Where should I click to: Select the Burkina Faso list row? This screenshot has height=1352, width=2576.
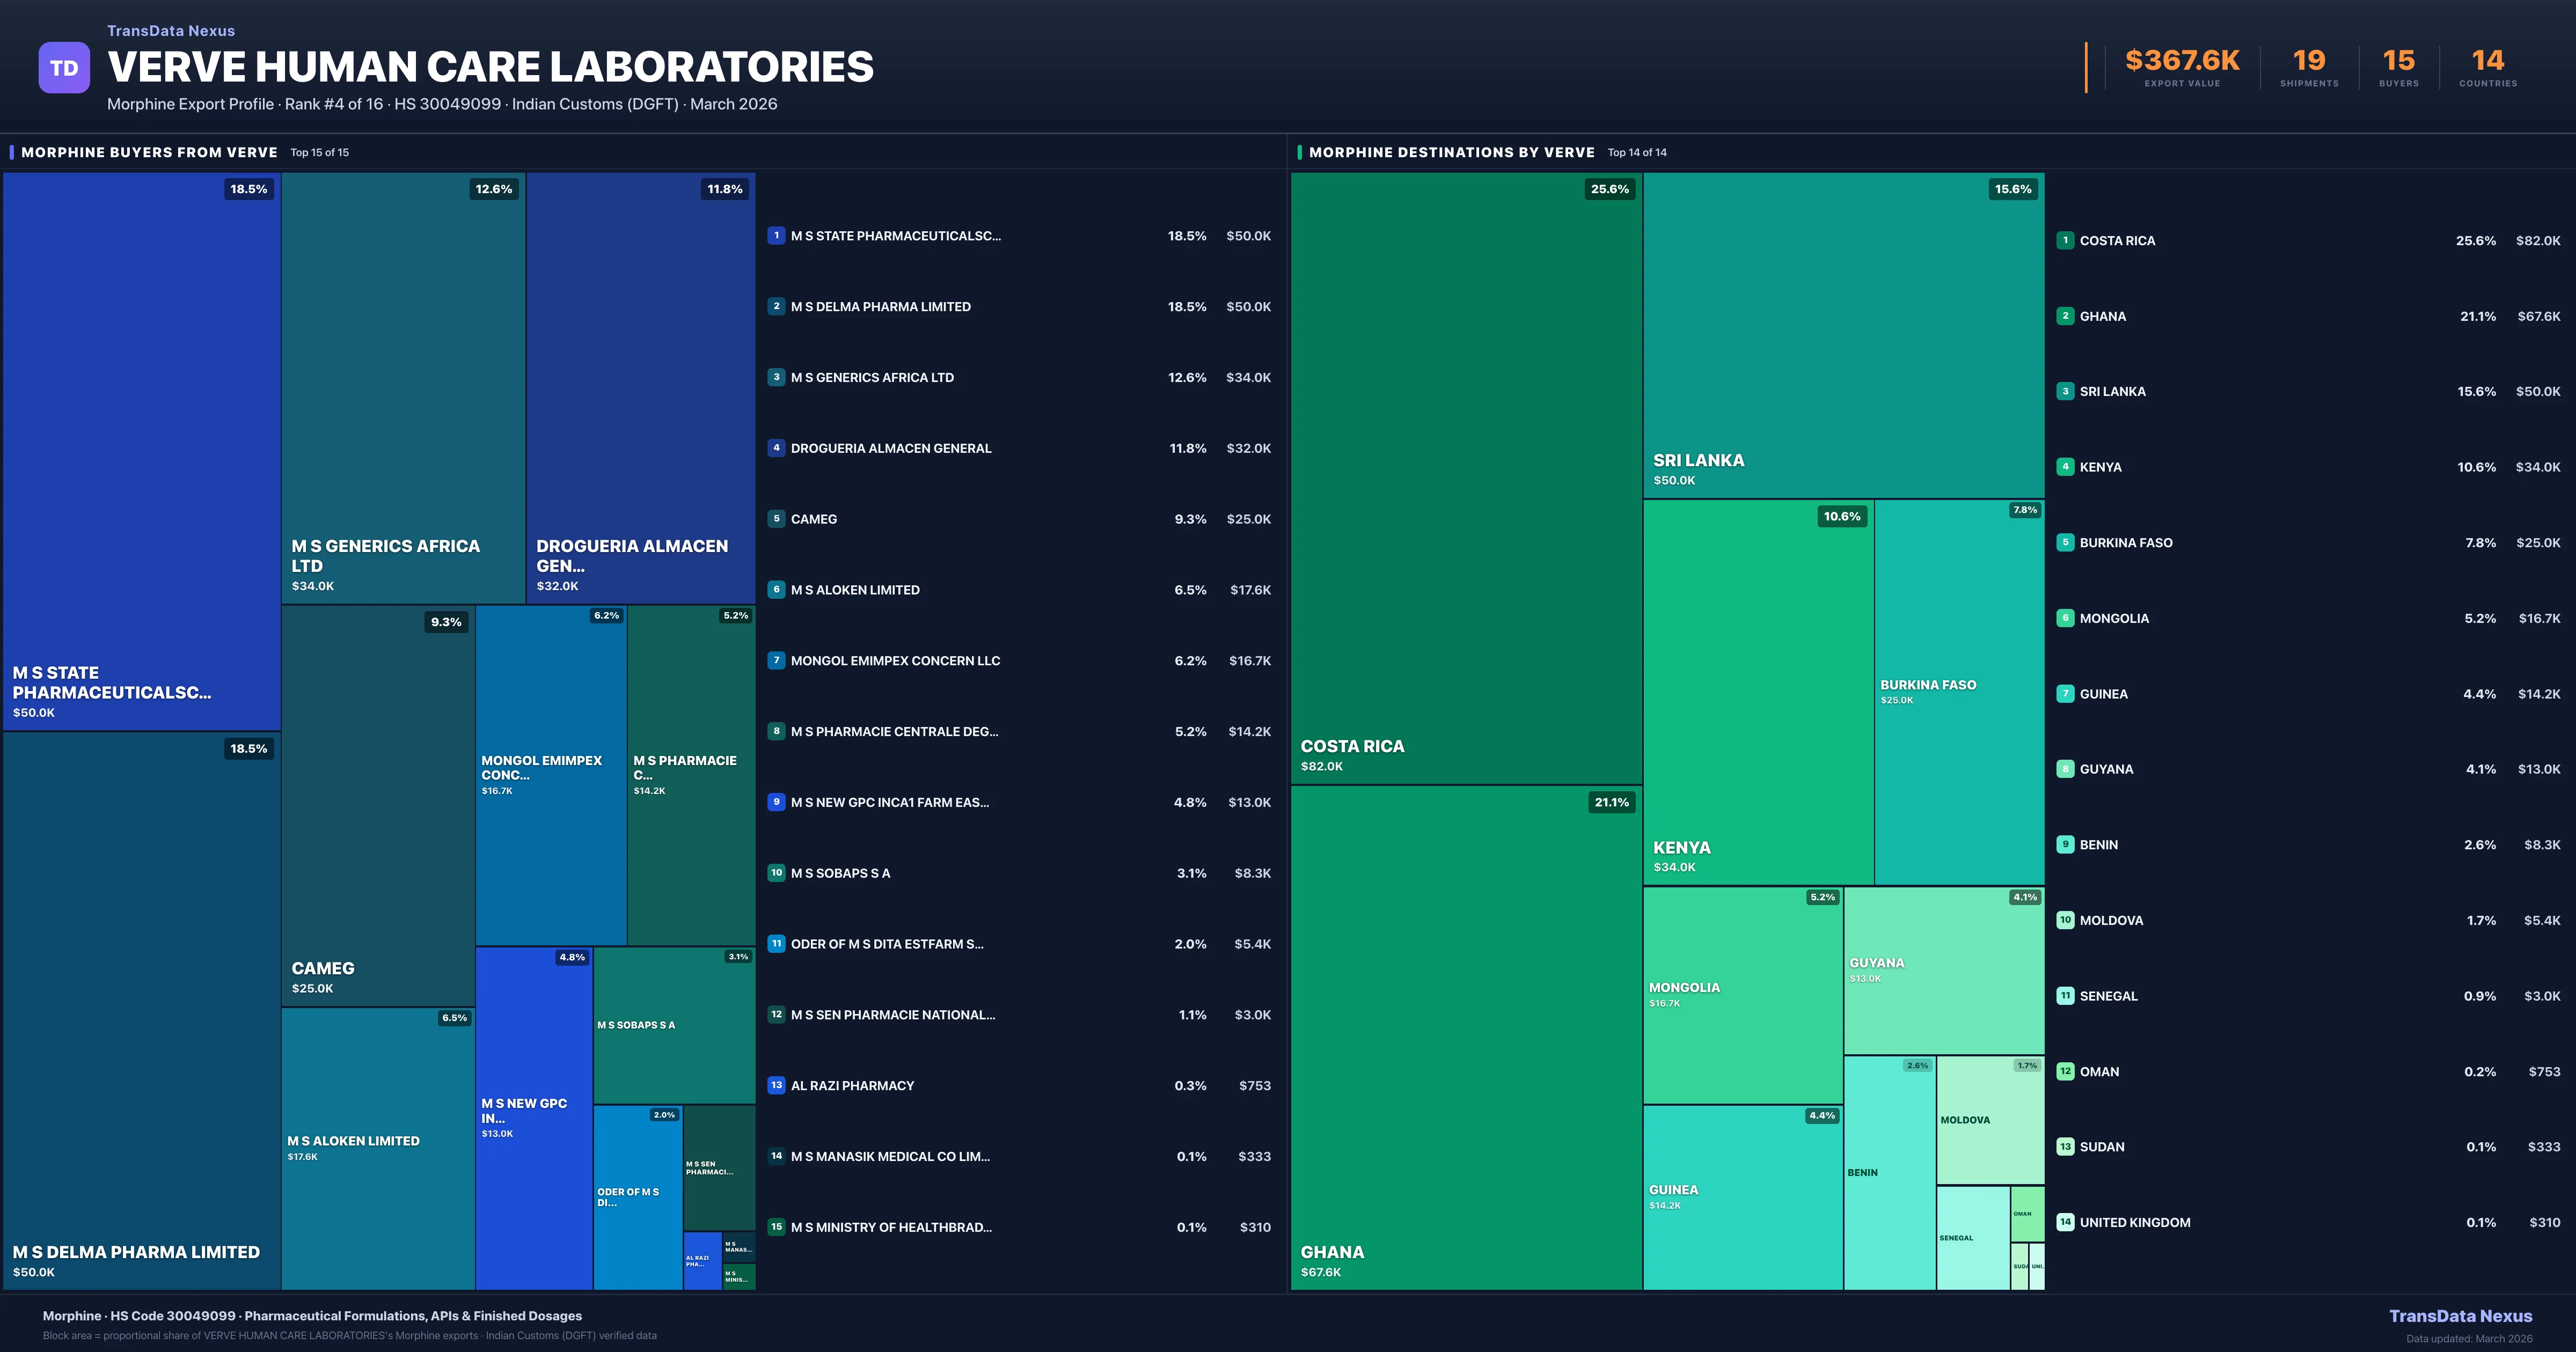[x=2308, y=543]
